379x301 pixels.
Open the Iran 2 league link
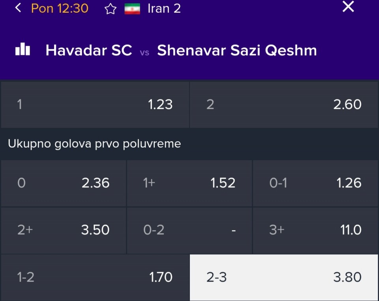click(x=164, y=8)
